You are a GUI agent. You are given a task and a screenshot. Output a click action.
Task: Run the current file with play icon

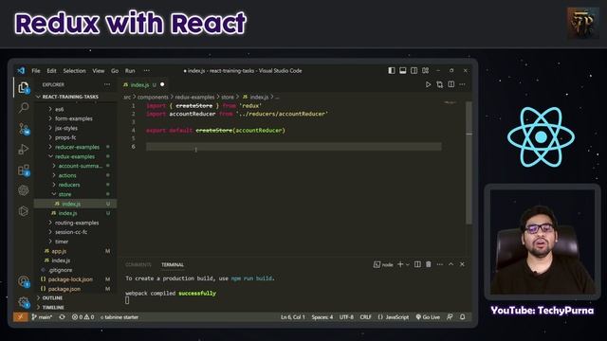pyautogui.click(x=428, y=84)
